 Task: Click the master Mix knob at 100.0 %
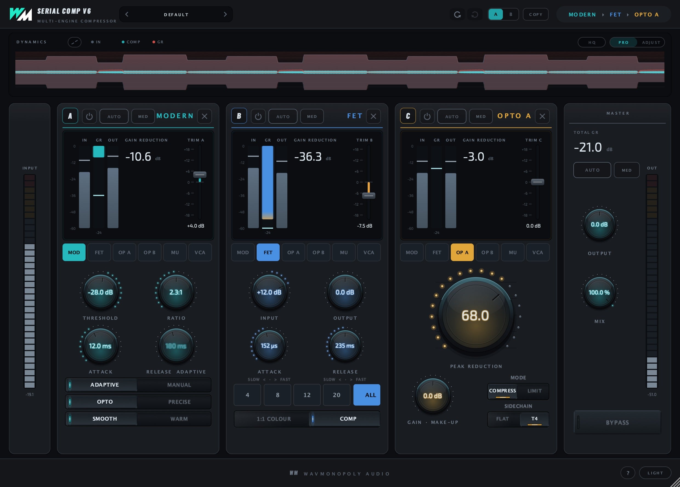pyautogui.click(x=599, y=292)
